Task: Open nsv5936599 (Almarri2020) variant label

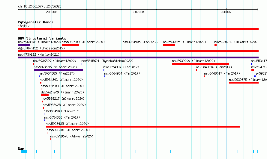Action: pos(55,61)
